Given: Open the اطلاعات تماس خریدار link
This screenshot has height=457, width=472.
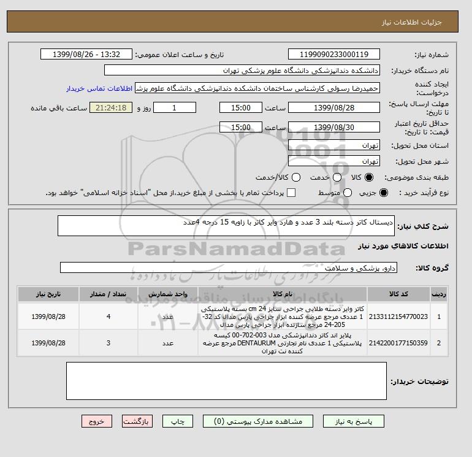Looking at the screenshot, I should coord(99,88).
